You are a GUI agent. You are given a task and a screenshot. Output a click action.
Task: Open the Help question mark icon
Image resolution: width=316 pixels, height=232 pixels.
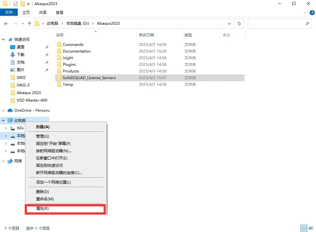(x=312, y=13)
